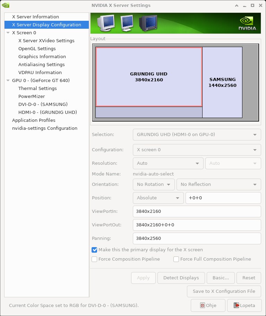Viewport: 266px width, 316px height.
Task: Click the ViewPortOut 3840x2160+0+0 field
Action: click(x=197, y=225)
